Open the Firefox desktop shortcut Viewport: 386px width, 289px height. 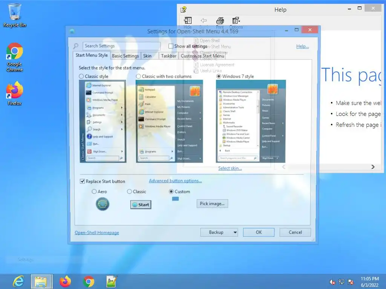coord(15,93)
